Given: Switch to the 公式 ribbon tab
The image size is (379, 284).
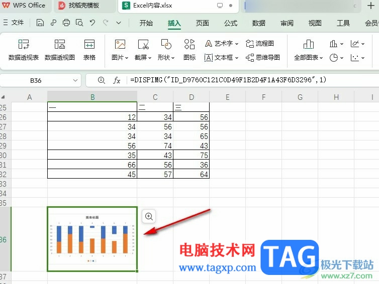Looking at the screenshot, I should [x=231, y=23].
